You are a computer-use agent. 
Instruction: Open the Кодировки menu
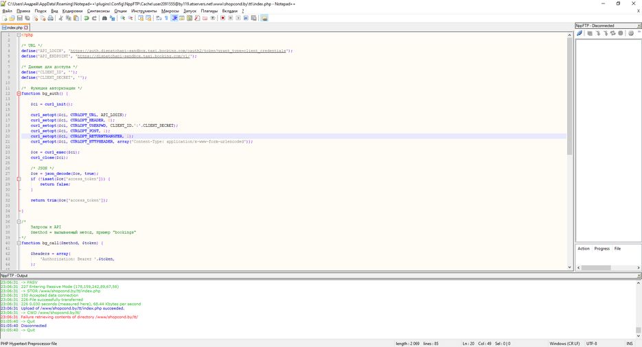73,11
